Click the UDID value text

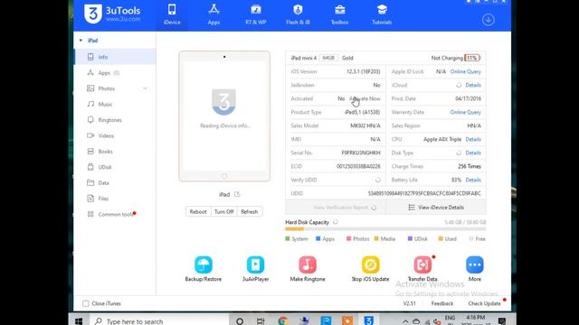click(x=424, y=193)
